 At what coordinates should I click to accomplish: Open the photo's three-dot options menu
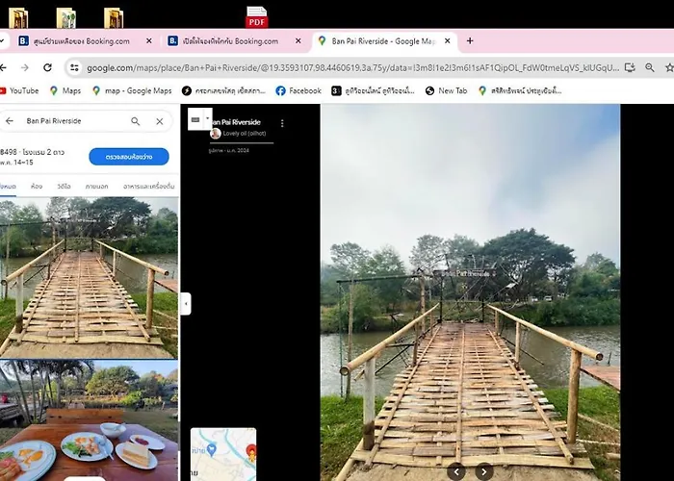(x=282, y=123)
